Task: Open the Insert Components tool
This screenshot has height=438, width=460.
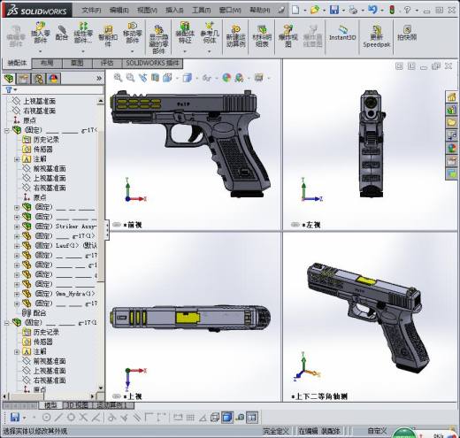Action: (41, 33)
